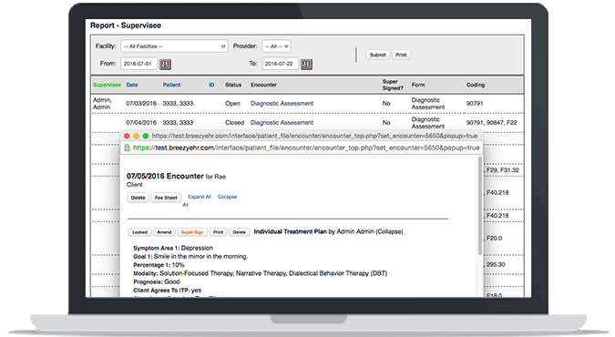Sort table by Date column header

click(132, 85)
